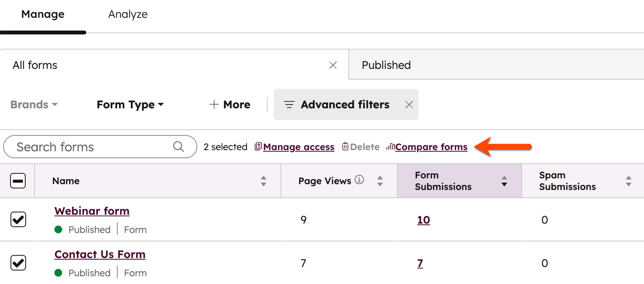
Task: Click the Manage access document icon
Action: 258,146
